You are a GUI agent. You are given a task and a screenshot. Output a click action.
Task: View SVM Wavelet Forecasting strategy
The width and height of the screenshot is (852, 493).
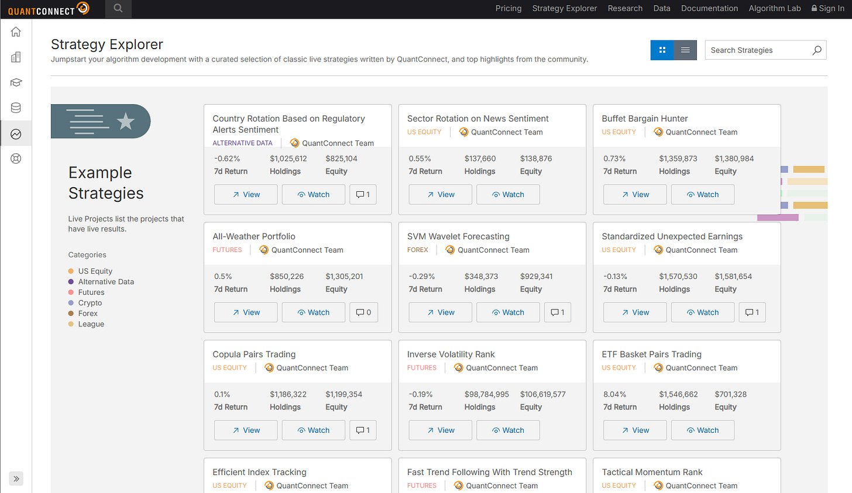(440, 312)
